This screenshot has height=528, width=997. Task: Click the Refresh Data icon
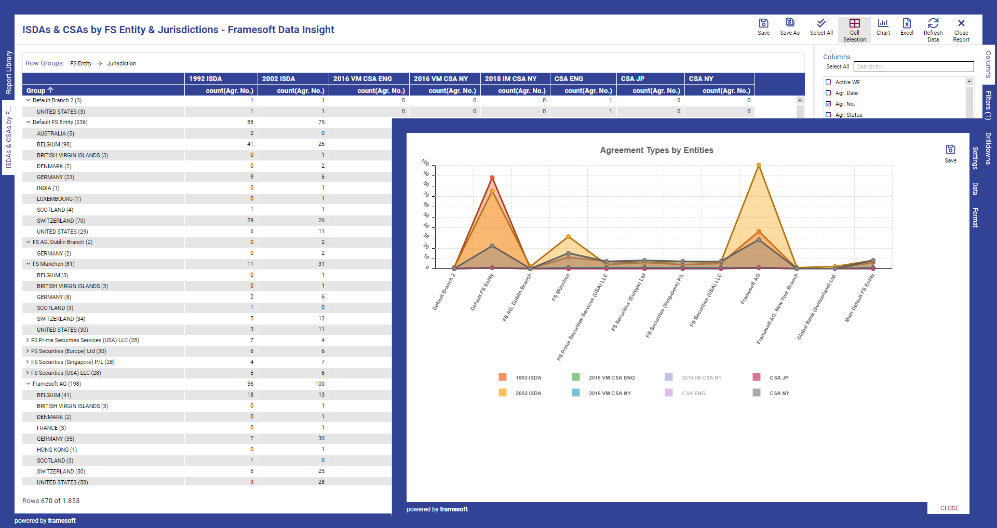coord(933,23)
